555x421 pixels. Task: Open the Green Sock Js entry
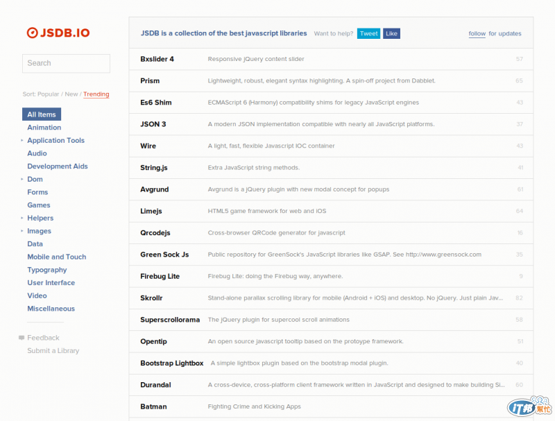331,255
